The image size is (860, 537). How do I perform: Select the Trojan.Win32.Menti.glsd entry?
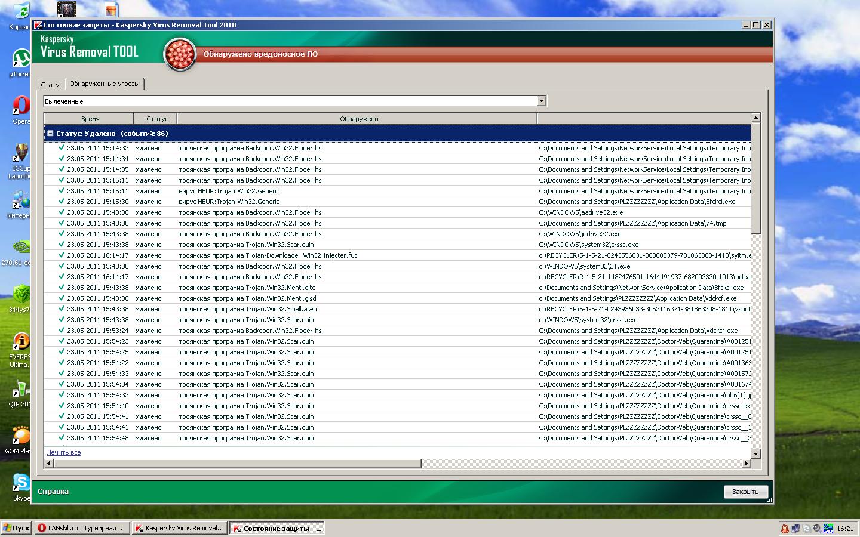pos(397,298)
